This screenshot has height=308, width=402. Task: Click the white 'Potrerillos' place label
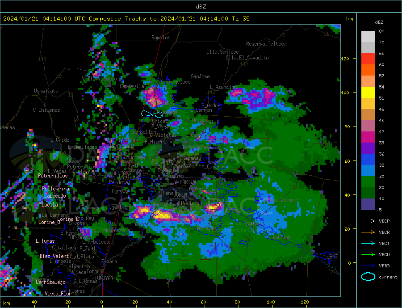(x=53, y=176)
